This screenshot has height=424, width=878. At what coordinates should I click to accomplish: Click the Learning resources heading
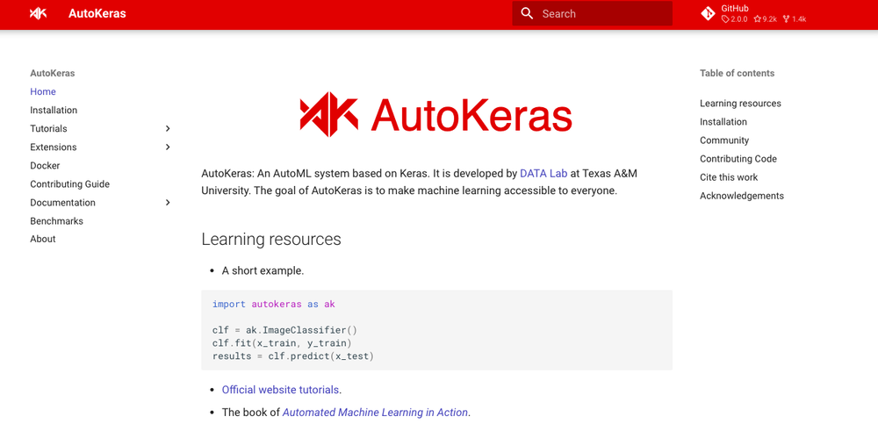pyautogui.click(x=271, y=239)
